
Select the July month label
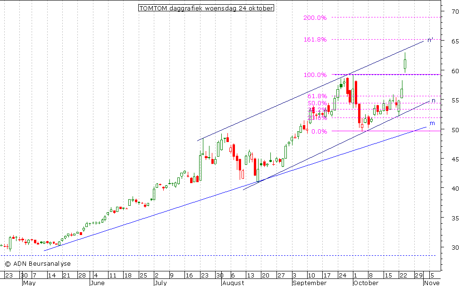click(160, 283)
